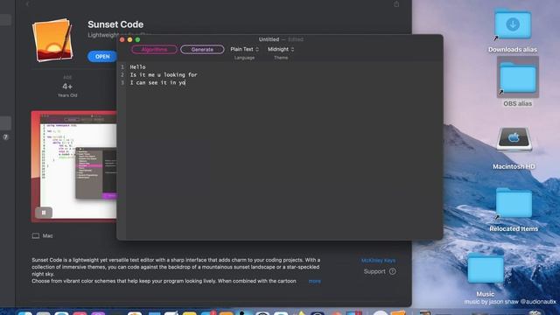Image resolution: width=560 pixels, height=315 pixels.
Task: Place cursor in line 'I can see it in yo'
Action: 157,82
